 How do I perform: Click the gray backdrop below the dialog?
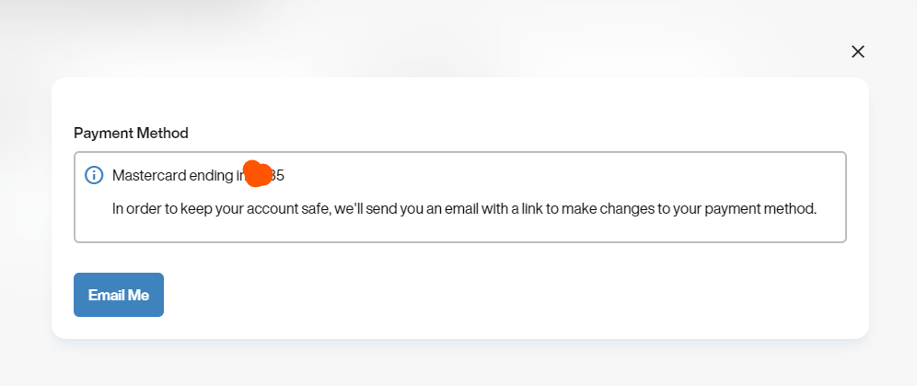(x=460, y=364)
